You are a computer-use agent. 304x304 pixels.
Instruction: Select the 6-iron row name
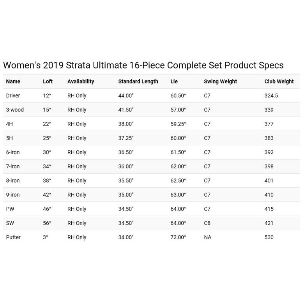pyautogui.click(x=13, y=152)
